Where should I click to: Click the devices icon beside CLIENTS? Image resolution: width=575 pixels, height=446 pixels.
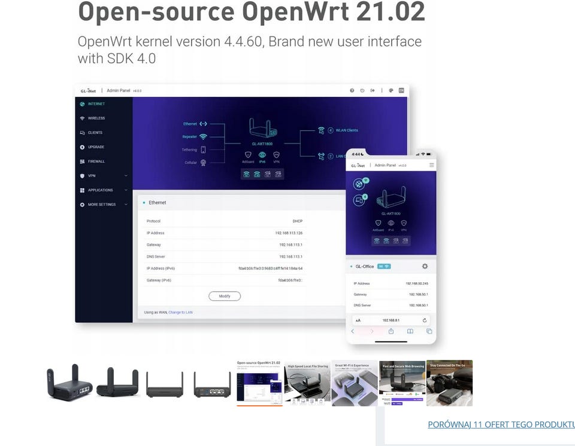(82, 133)
